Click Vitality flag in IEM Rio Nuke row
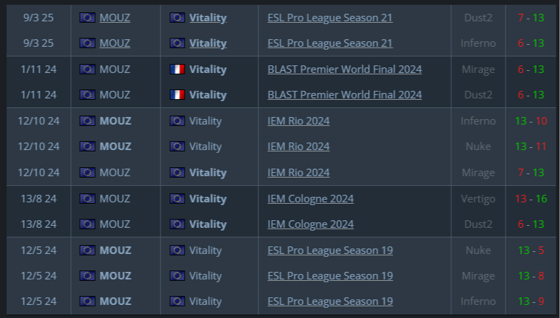This screenshot has width=560, height=318. pos(178,147)
